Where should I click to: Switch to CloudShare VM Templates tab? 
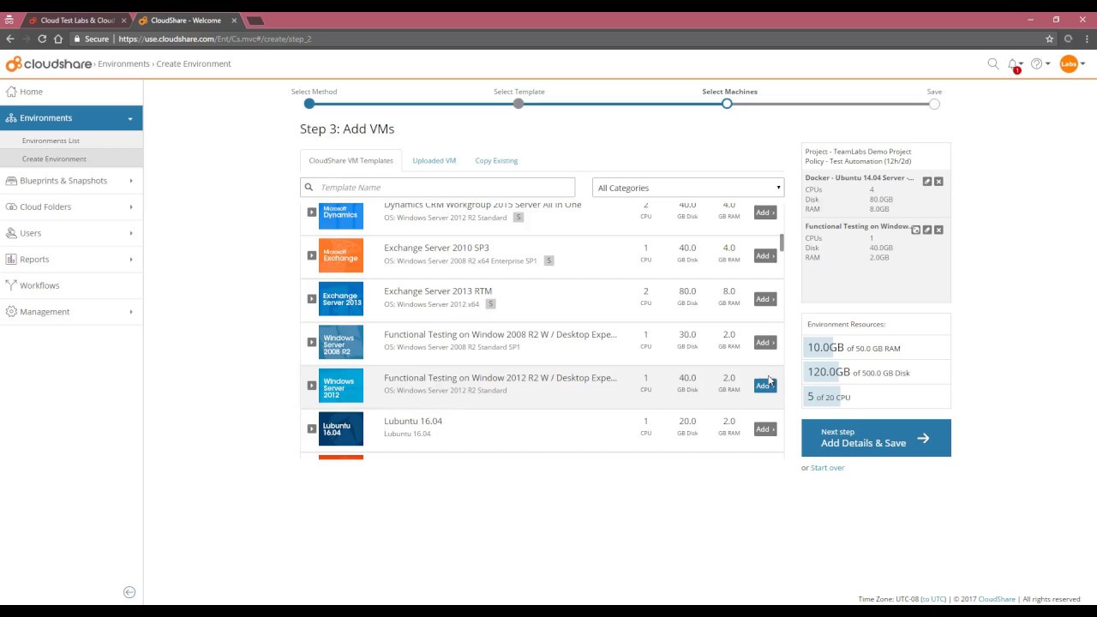pyautogui.click(x=351, y=160)
